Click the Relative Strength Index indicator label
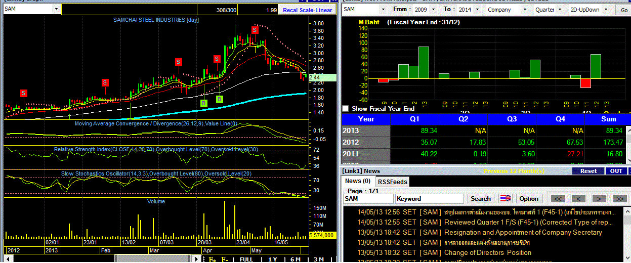This screenshot has height=263, width=631. click(x=156, y=150)
